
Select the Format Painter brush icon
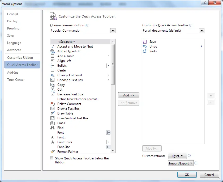coord(52,152)
